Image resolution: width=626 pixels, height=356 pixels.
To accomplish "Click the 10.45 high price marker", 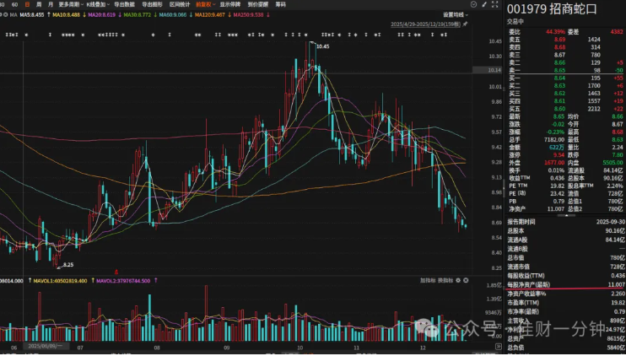I will (x=322, y=46).
